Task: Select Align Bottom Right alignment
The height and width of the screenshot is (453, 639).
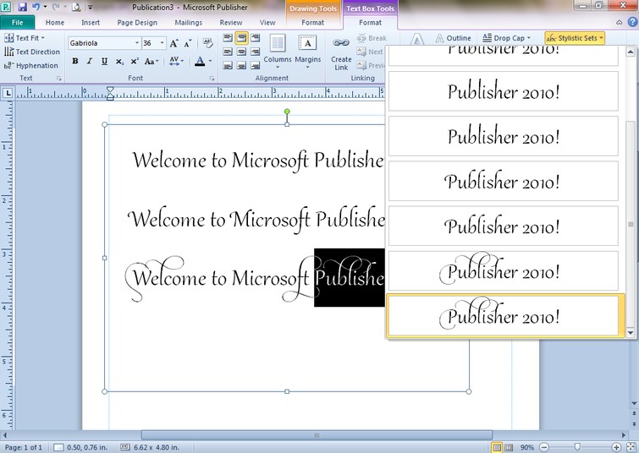Action: tap(255, 65)
